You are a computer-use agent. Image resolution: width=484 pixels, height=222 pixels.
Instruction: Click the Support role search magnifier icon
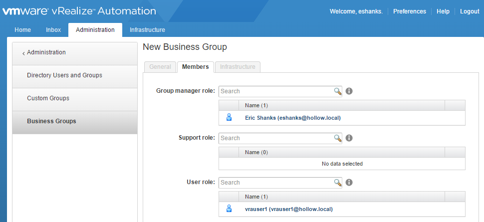click(338, 138)
